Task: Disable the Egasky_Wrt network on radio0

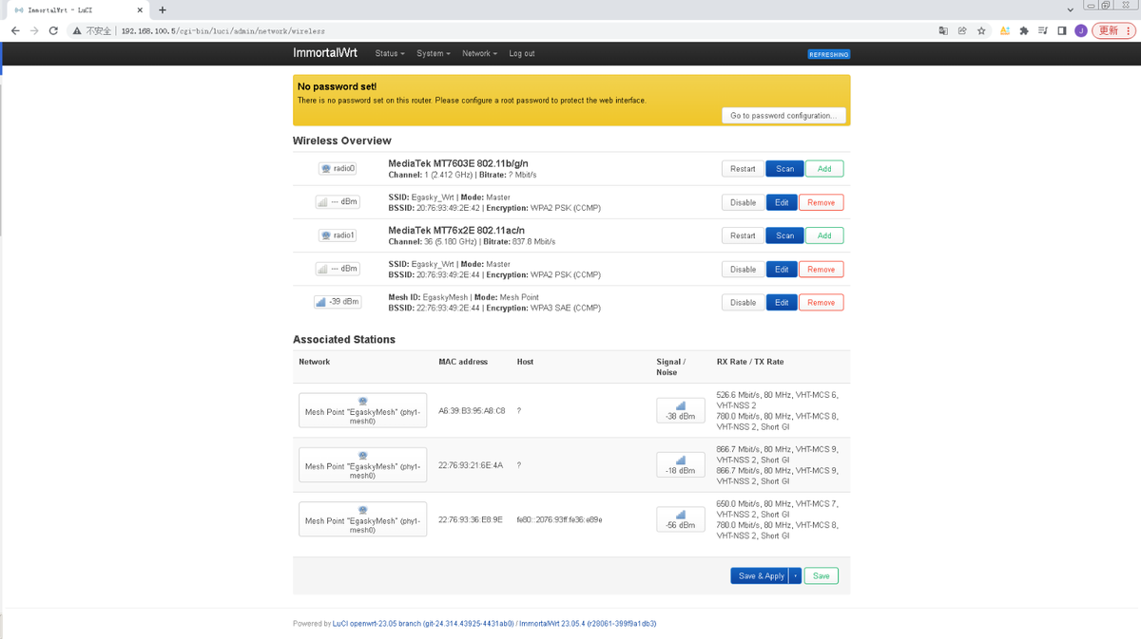Action: click(743, 202)
